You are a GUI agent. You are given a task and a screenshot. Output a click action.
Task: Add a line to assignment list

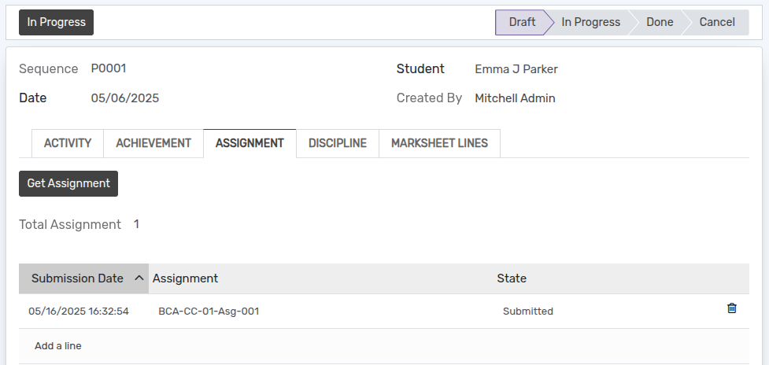pos(58,346)
